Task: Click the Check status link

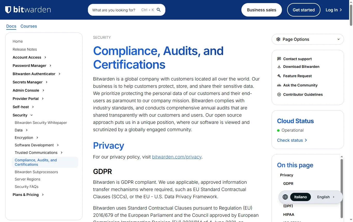Action: tap(292, 140)
